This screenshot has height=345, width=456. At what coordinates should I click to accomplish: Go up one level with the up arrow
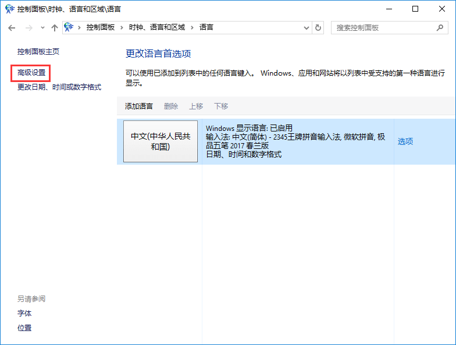(54, 27)
